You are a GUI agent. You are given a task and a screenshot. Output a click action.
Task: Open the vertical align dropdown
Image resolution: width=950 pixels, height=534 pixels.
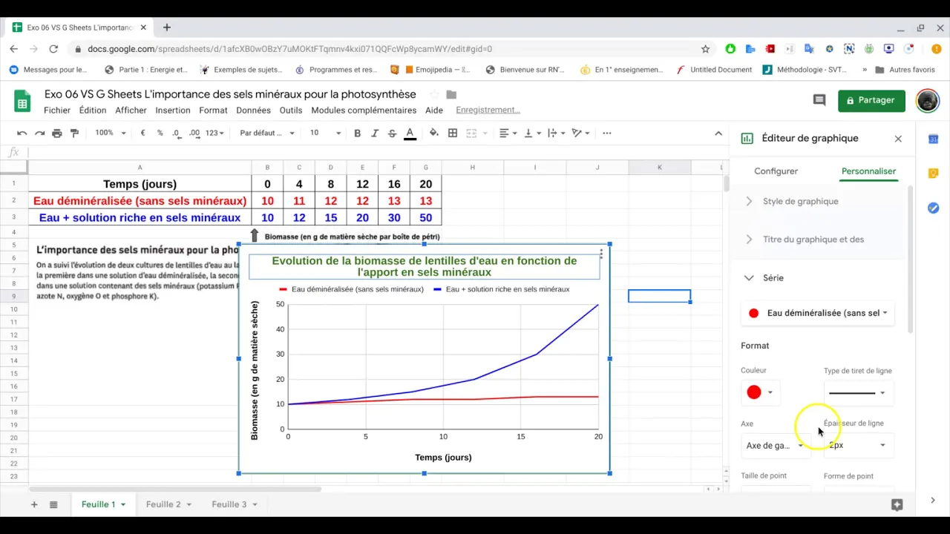tap(532, 133)
